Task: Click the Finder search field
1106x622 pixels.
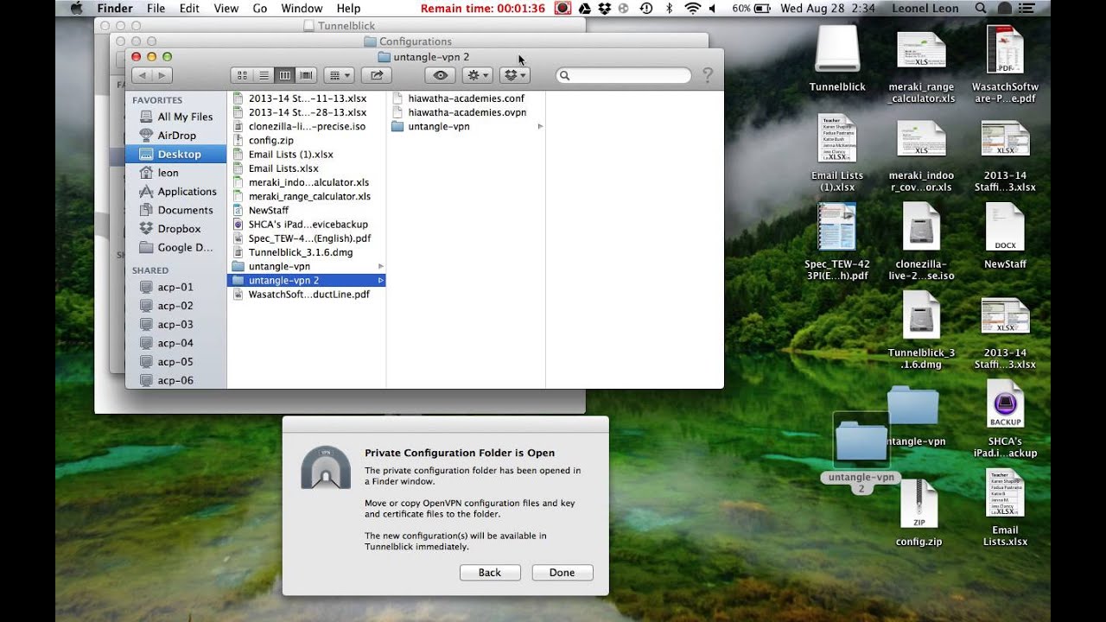Action: [x=624, y=76]
